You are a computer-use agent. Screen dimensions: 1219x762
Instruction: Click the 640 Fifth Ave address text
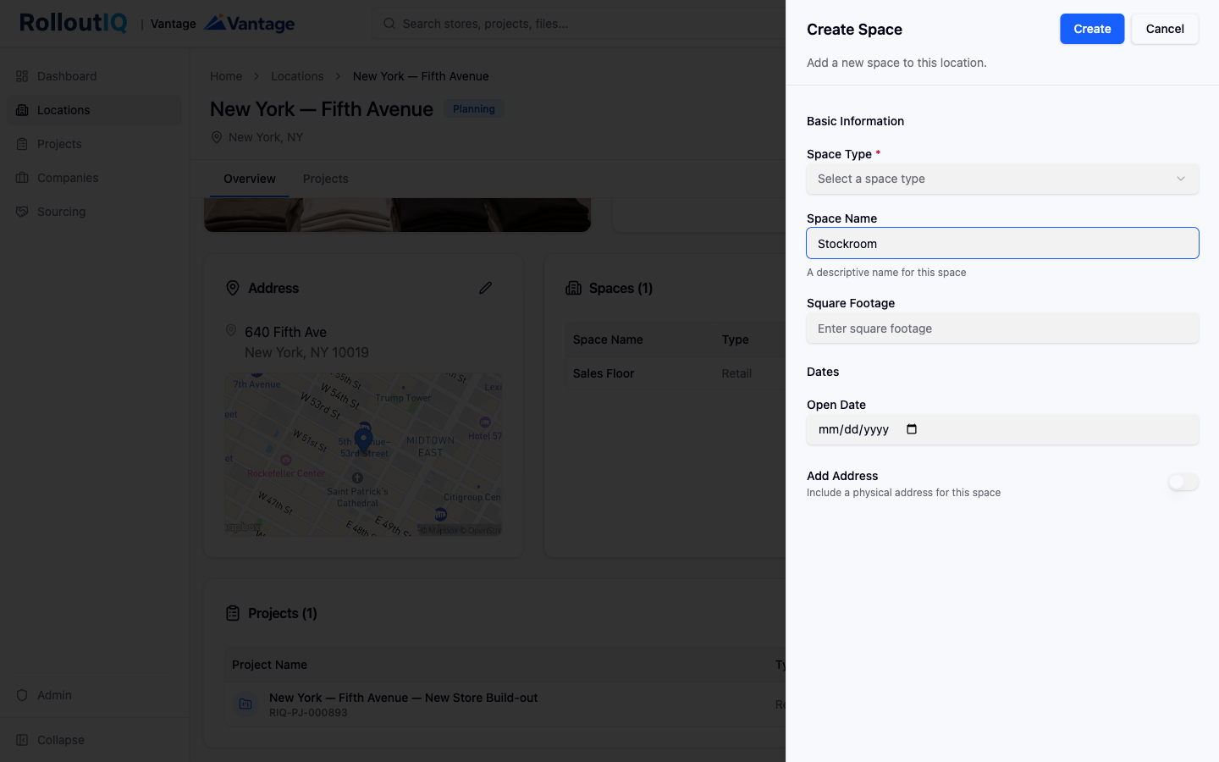coord(285,332)
